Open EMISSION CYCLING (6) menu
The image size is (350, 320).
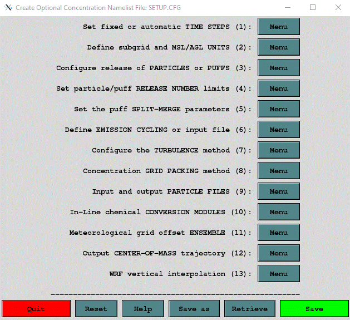[x=278, y=130]
